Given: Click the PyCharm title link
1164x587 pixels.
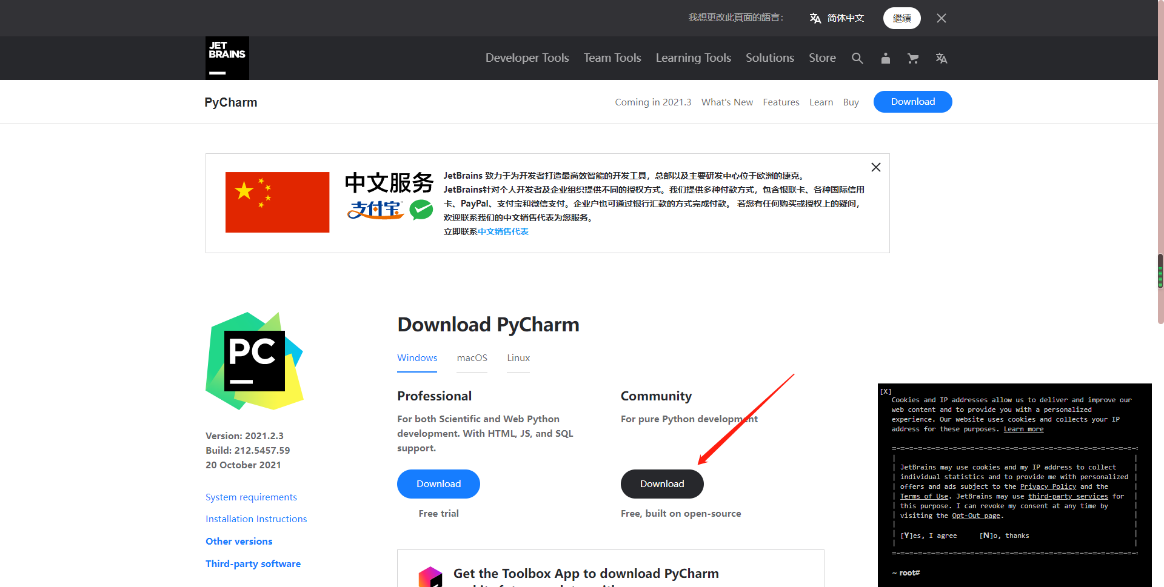Looking at the screenshot, I should pyautogui.click(x=231, y=102).
